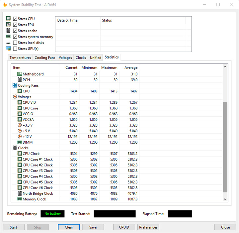This screenshot has height=233, width=239.
Task: Click the Stress FPU percent icon
Action: (8, 24)
